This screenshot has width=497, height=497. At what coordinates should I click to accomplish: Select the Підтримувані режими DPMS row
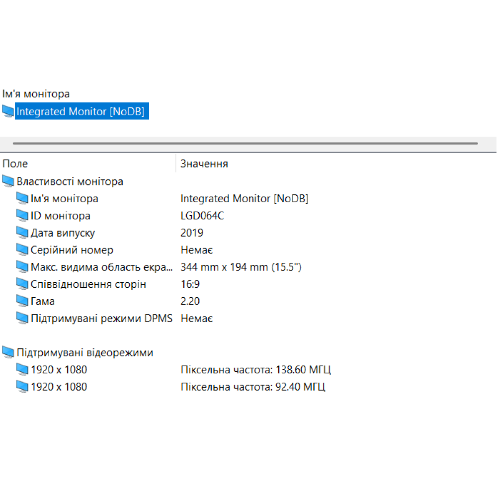tap(102, 318)
